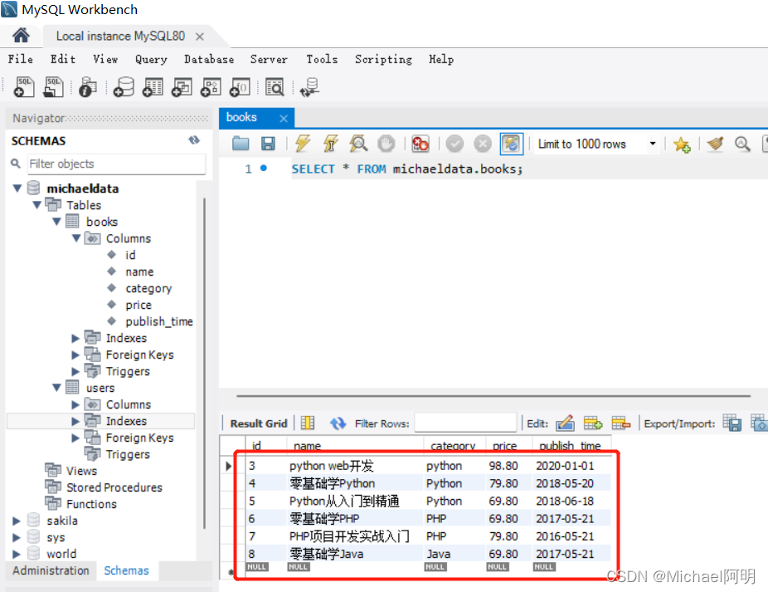Viewport: 768px width, 592px height.
Task: Open the home screen tab
Action: tap(21, 36)
